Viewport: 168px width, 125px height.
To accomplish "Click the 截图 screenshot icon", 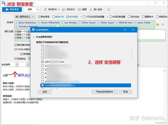I will point(79,9).
